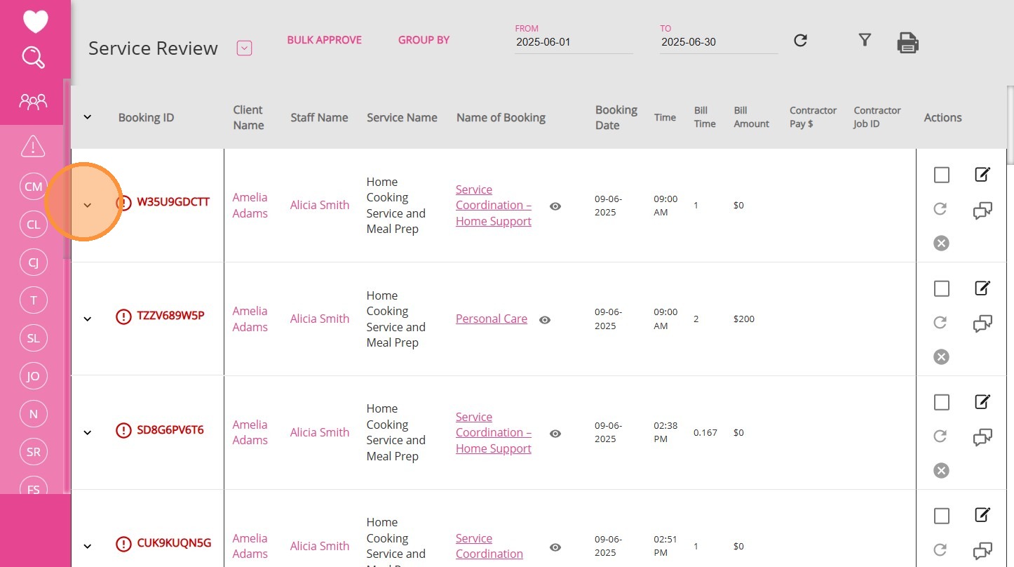Click BULK APPROVE in the header
The image size is (1014, 567).
tap(324, 40)
